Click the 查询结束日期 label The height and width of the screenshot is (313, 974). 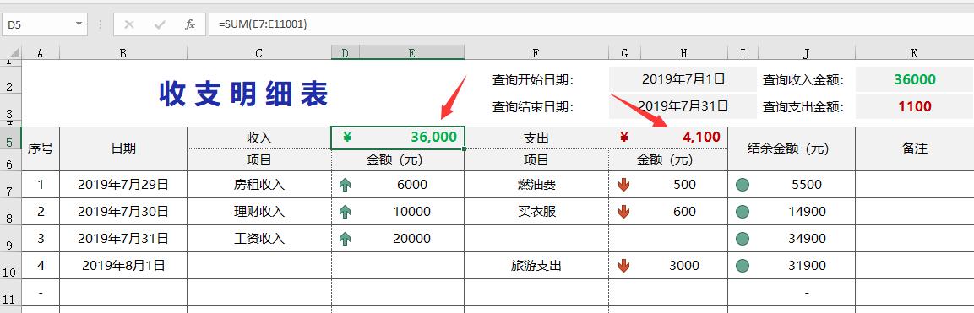coord(533,107)
